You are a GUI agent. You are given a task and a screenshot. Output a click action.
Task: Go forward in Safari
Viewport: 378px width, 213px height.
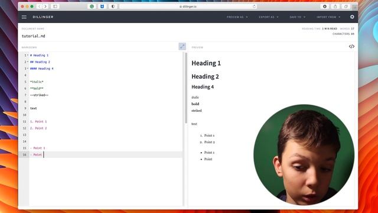pyautogui.click(x=45, y=7)
